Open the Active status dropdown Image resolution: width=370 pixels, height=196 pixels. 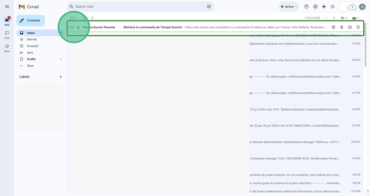[289, 7]
